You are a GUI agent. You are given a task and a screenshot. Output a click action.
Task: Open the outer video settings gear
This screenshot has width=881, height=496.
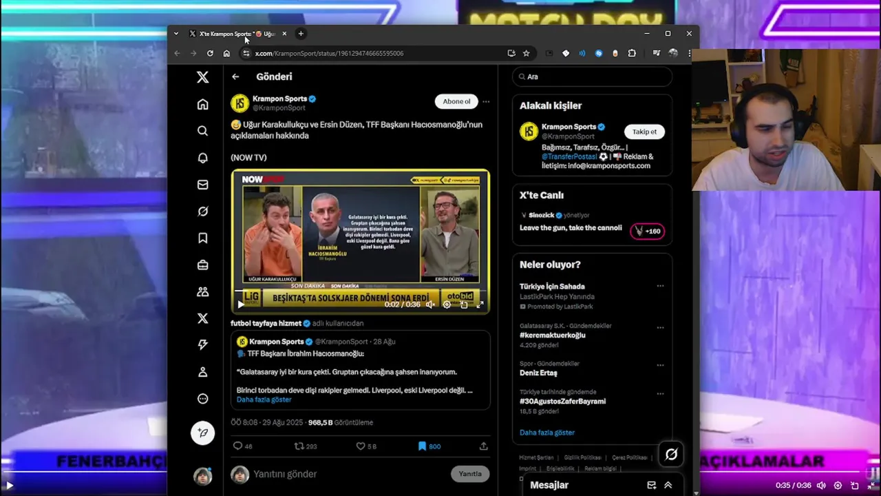pos(838,485)
